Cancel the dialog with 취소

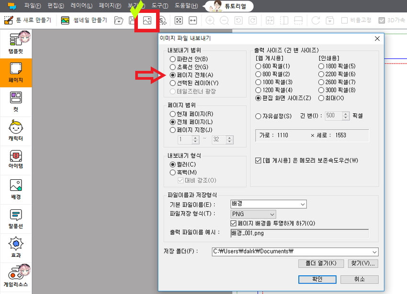point(360,279)
